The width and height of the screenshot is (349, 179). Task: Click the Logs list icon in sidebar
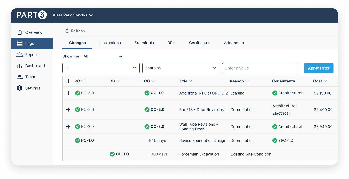[20, 43]
